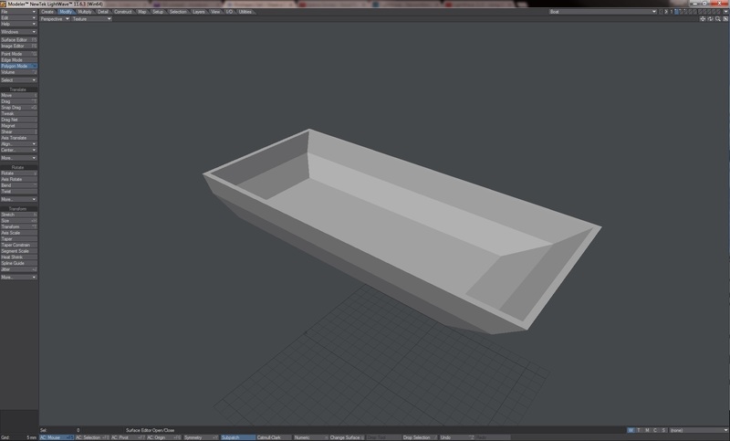730x441 pixels.
Task: Switch to the Selection tab
Action: click(x=178, y=12)
